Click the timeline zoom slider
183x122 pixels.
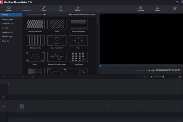pyautogui.click(x=163, y=77)
